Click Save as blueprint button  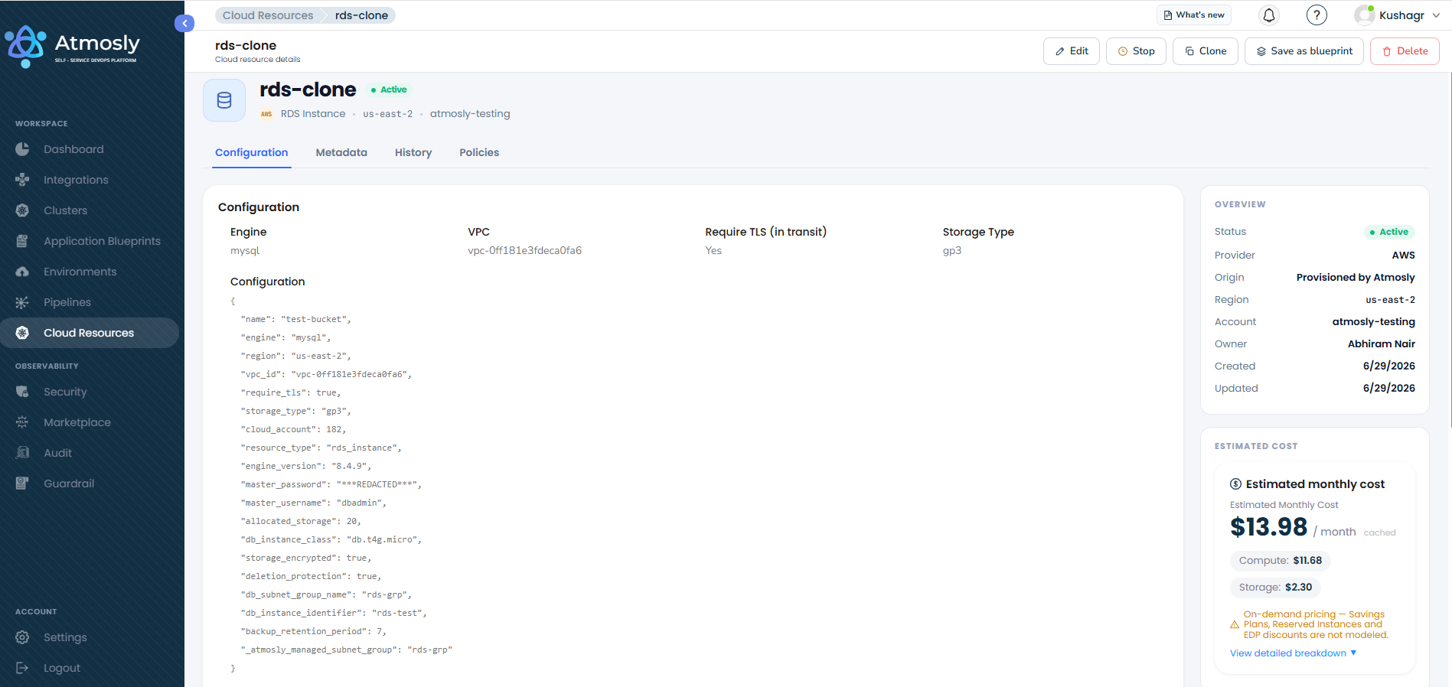1304,51
